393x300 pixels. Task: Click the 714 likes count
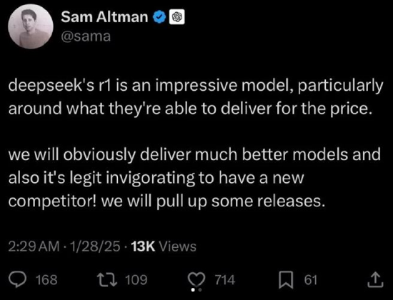click(x=225, y=280)
